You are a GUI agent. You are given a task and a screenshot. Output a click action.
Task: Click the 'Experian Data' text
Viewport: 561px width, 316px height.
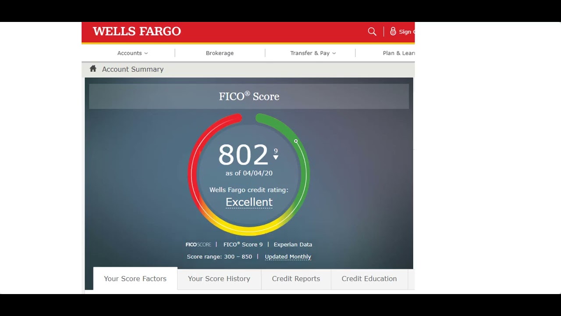pos(293,244)
